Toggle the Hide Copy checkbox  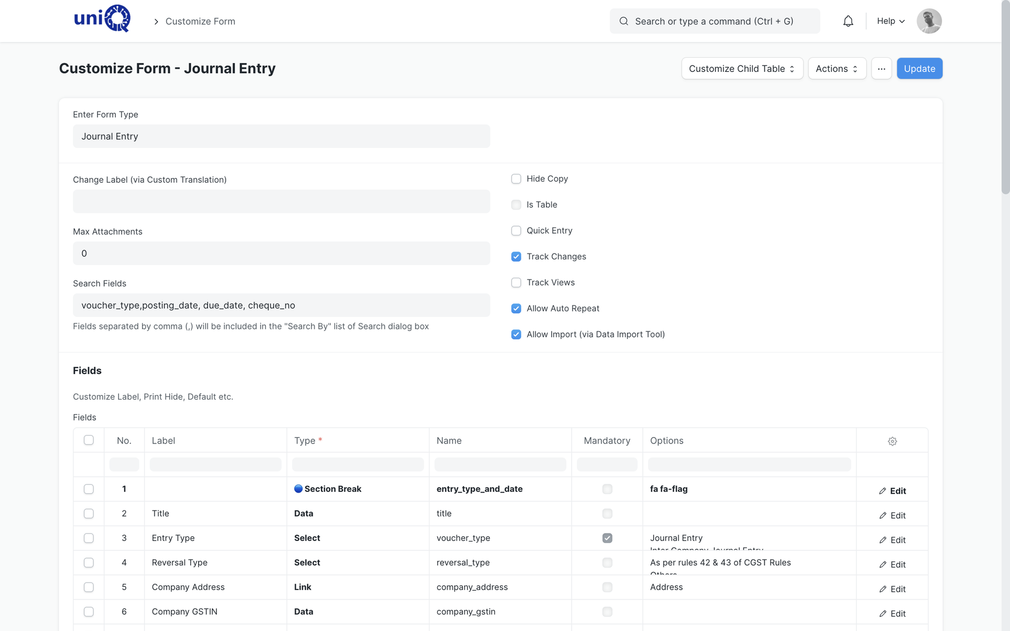[x=516, y=179]
